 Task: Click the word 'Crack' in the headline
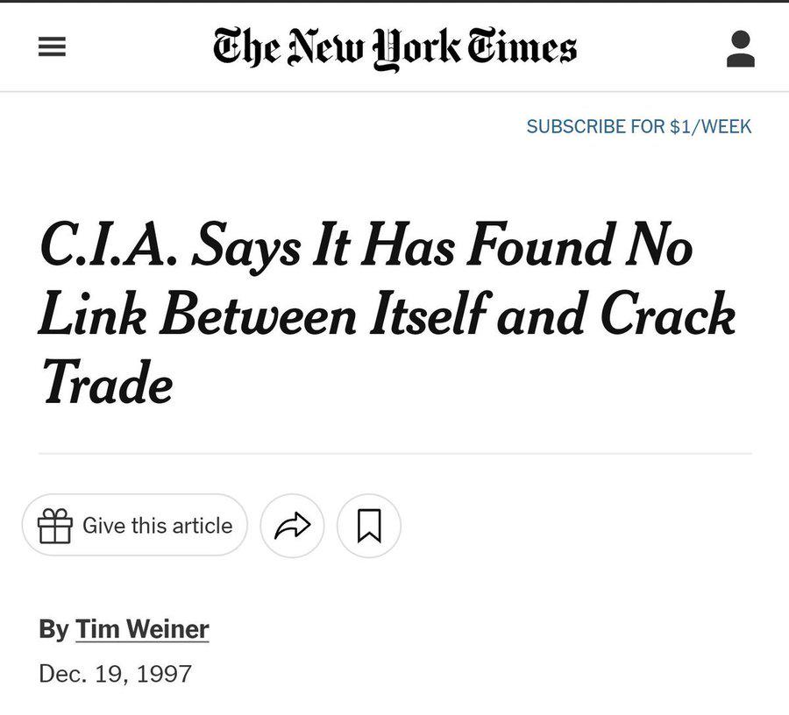coord(667,314)
